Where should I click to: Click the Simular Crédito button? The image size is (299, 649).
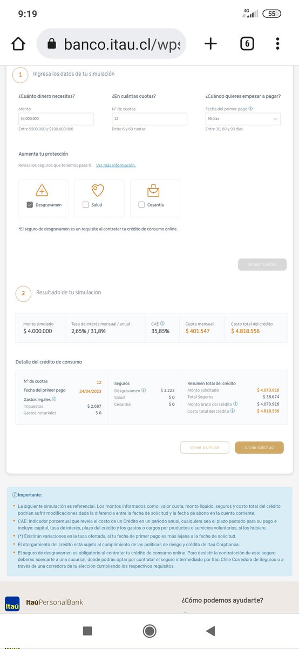click(262, 264)
